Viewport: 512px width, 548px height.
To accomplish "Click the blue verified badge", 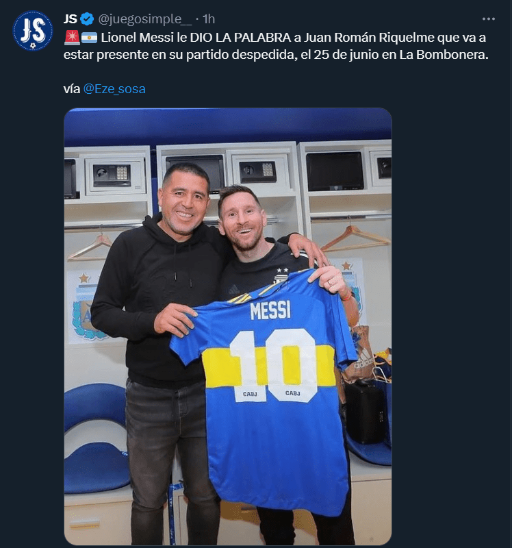I will (87, 19).
